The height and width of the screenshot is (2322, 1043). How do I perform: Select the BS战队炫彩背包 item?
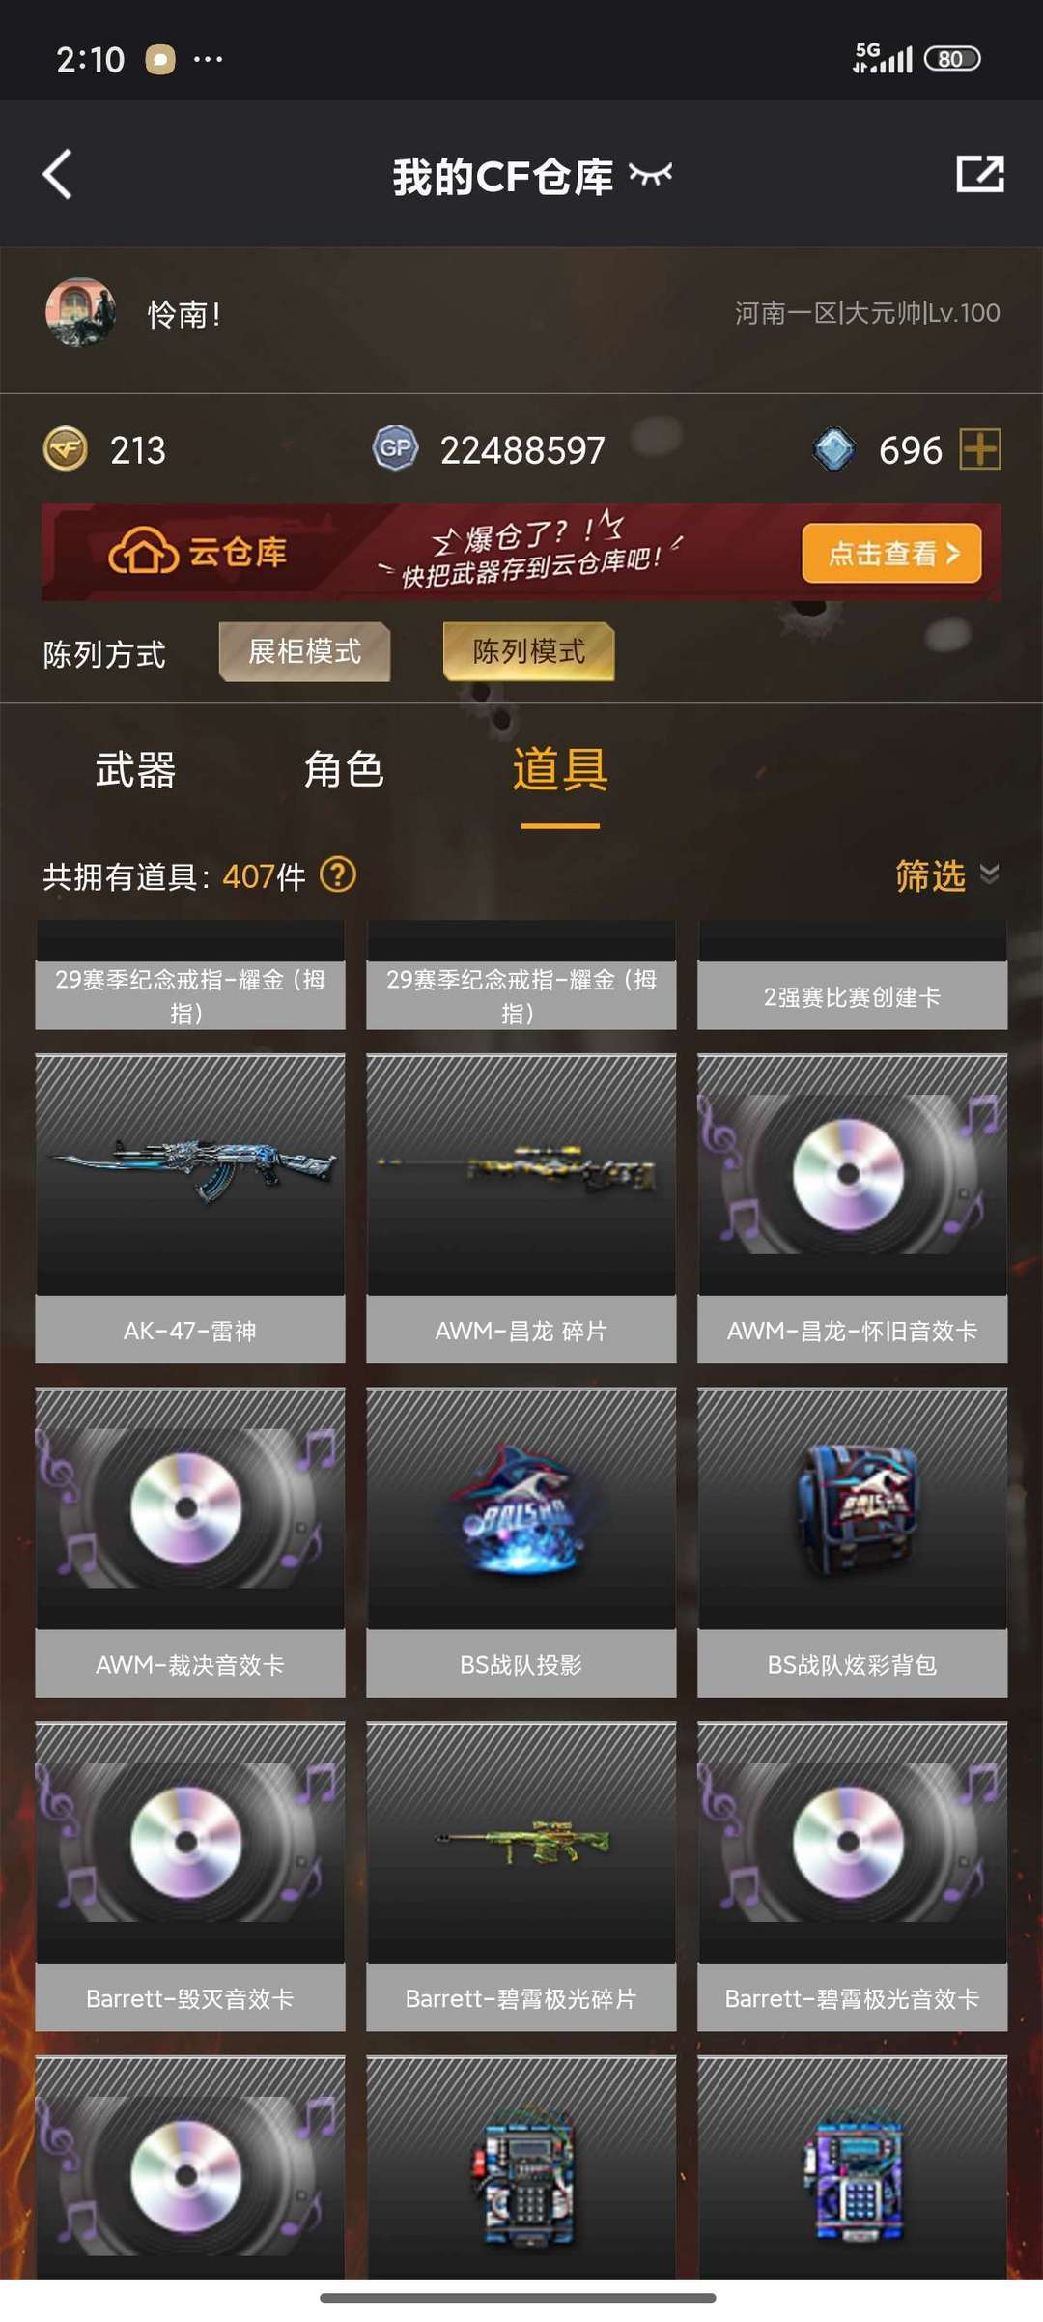coord(853,1542)
